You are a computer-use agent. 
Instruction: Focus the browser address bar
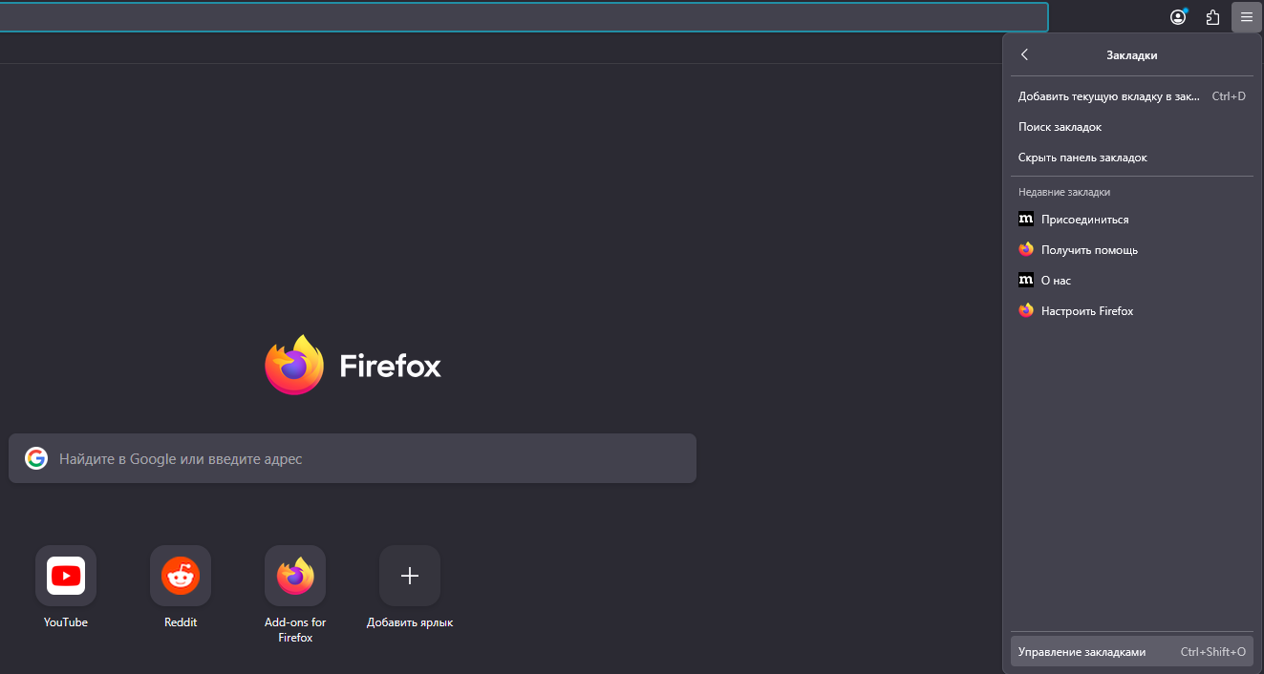[x=524, y=17]
